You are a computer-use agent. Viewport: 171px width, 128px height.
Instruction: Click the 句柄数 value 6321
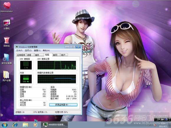click(74, 89)
